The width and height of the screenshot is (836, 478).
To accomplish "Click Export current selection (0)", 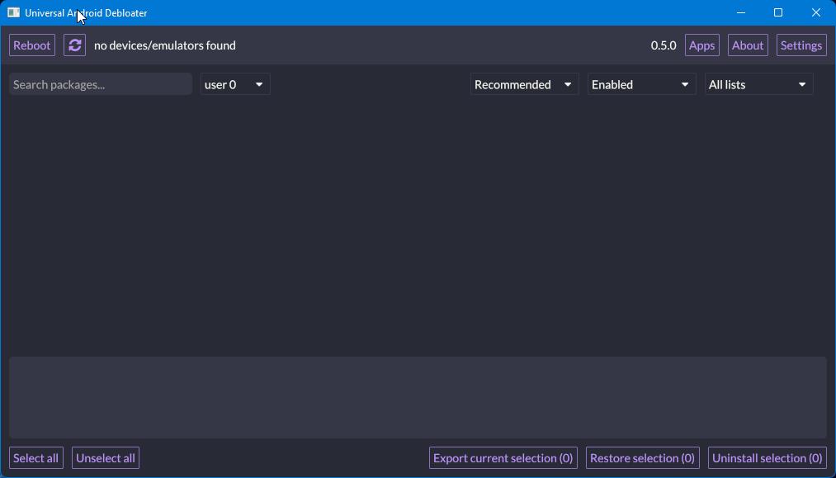I will 503,458.
